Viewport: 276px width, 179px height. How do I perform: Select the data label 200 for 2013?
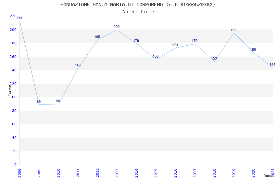117,27
